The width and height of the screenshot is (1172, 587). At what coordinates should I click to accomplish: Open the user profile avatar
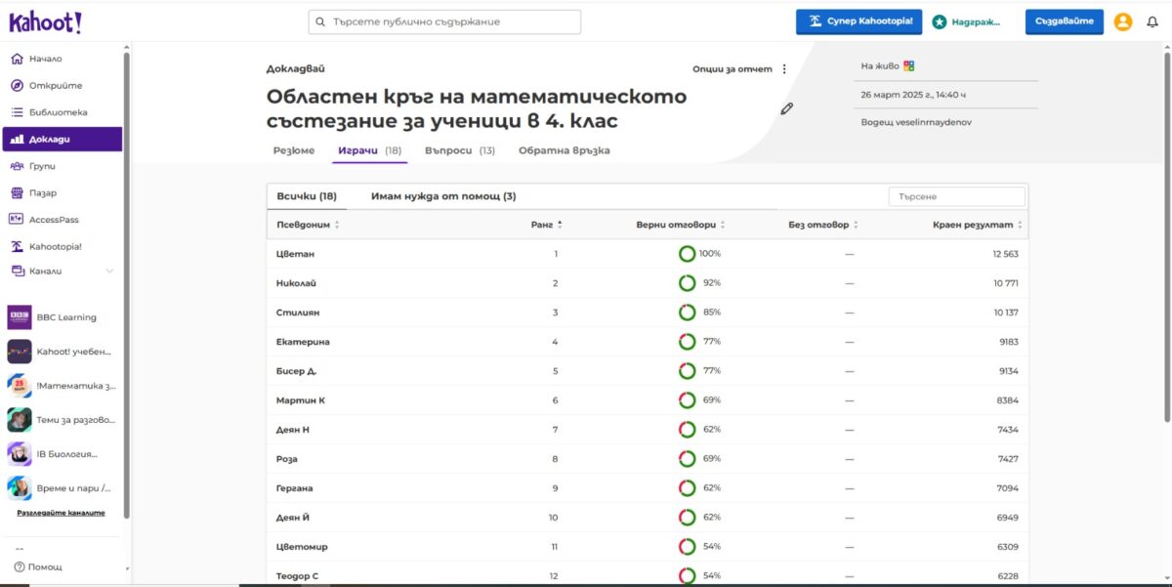pyautogui.click(x=1123, y=21)
